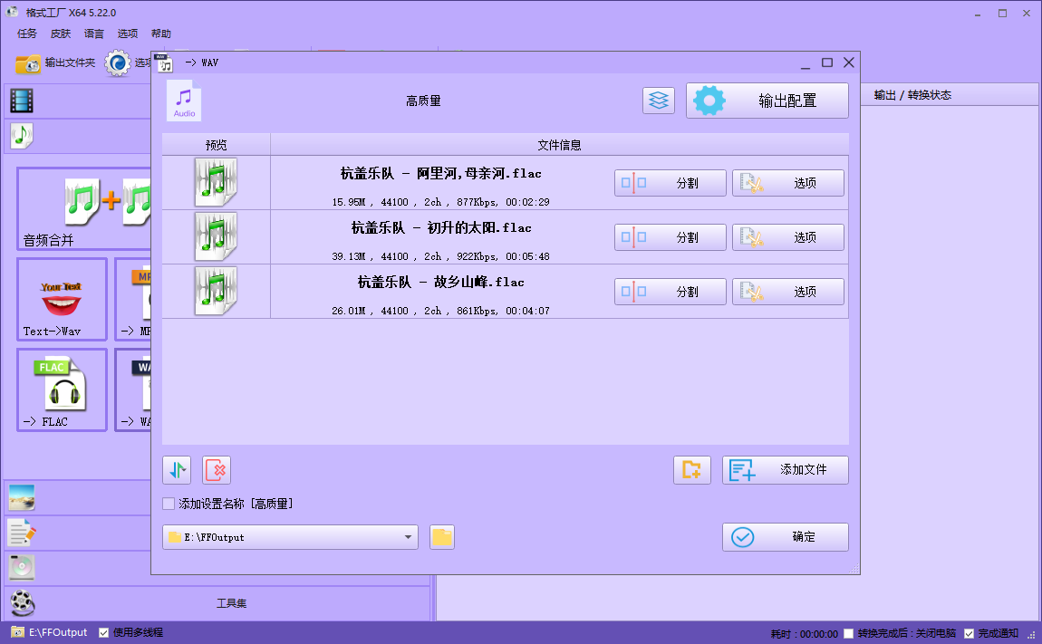Open the 帮助 menu
The width and height of the screenshot is (1042, 644).
point(160,34)
